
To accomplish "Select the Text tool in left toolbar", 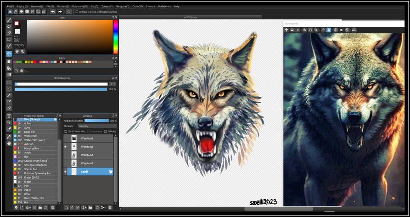I will click(9, 116).
